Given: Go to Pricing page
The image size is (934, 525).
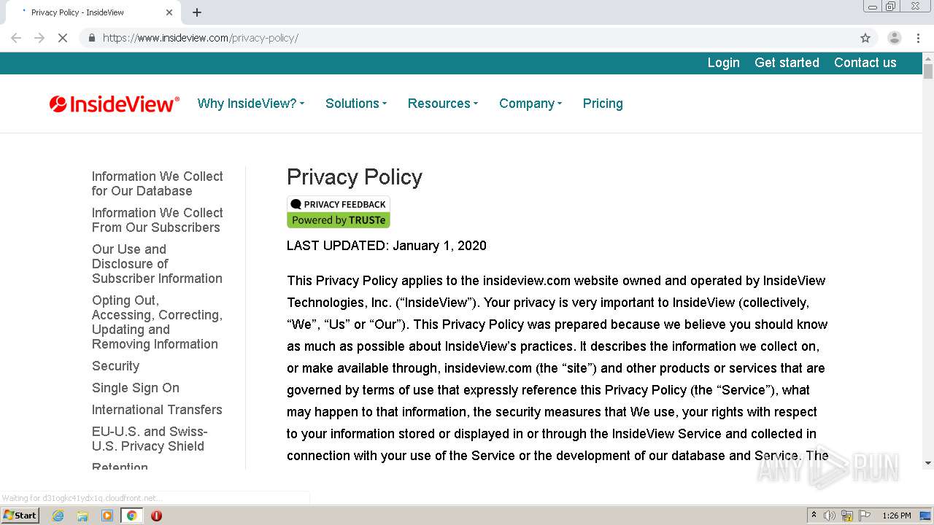Looking at the screenshot, I should 603,104.
